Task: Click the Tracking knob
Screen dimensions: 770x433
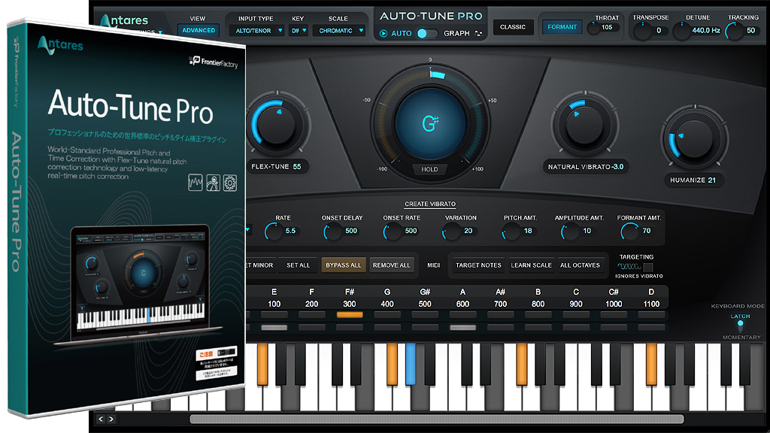Action: pyautogui.click(x=734, y=32)
